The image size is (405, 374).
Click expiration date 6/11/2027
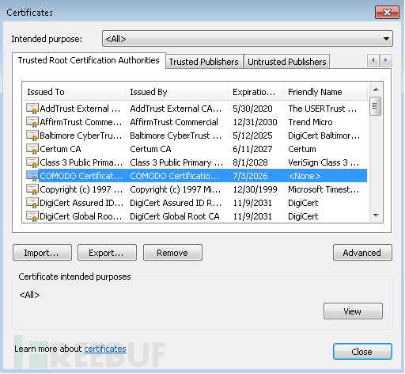pyautogui.click(x=252, y=149)
